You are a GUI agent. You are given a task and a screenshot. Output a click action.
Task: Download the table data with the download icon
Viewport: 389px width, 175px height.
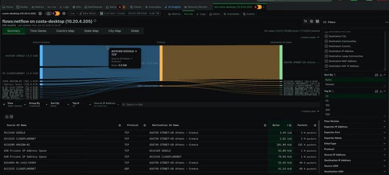coord(7,117)
